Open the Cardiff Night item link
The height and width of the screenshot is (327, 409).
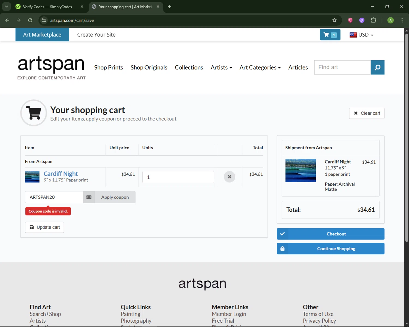pyautogui.click(x=61, y=174)
